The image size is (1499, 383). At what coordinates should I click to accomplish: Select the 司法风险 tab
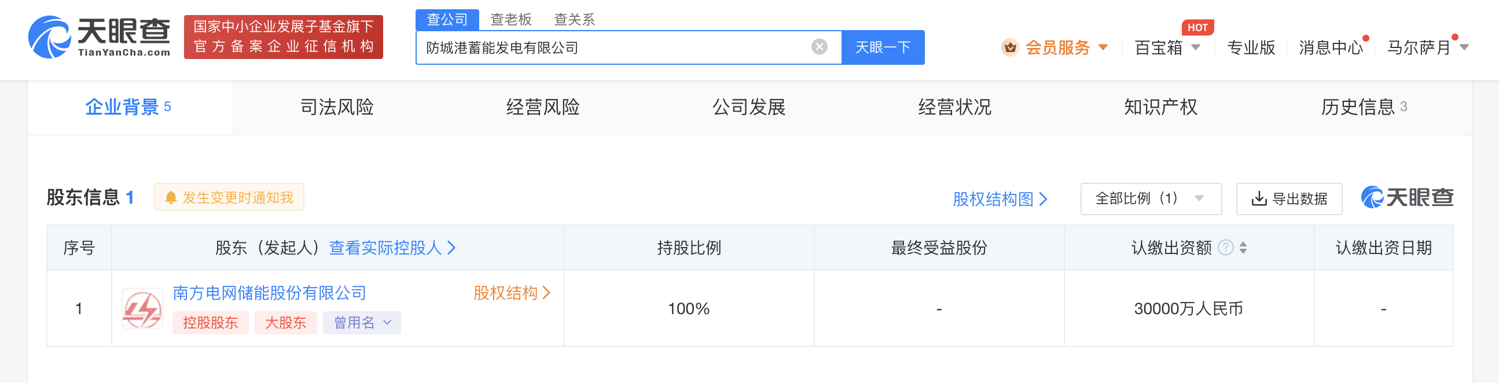(336, 107)
